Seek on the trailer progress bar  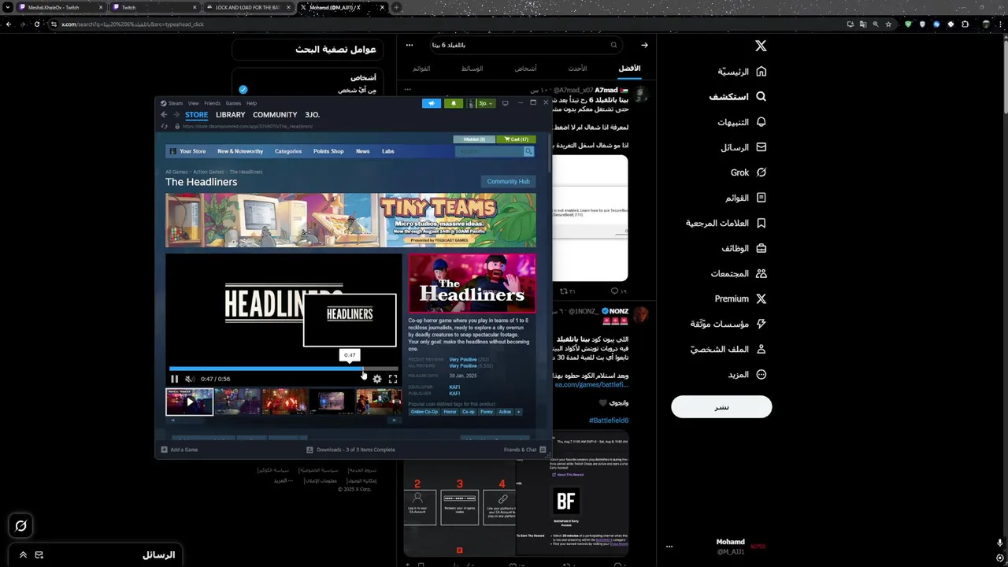click(x=283, y=368)
